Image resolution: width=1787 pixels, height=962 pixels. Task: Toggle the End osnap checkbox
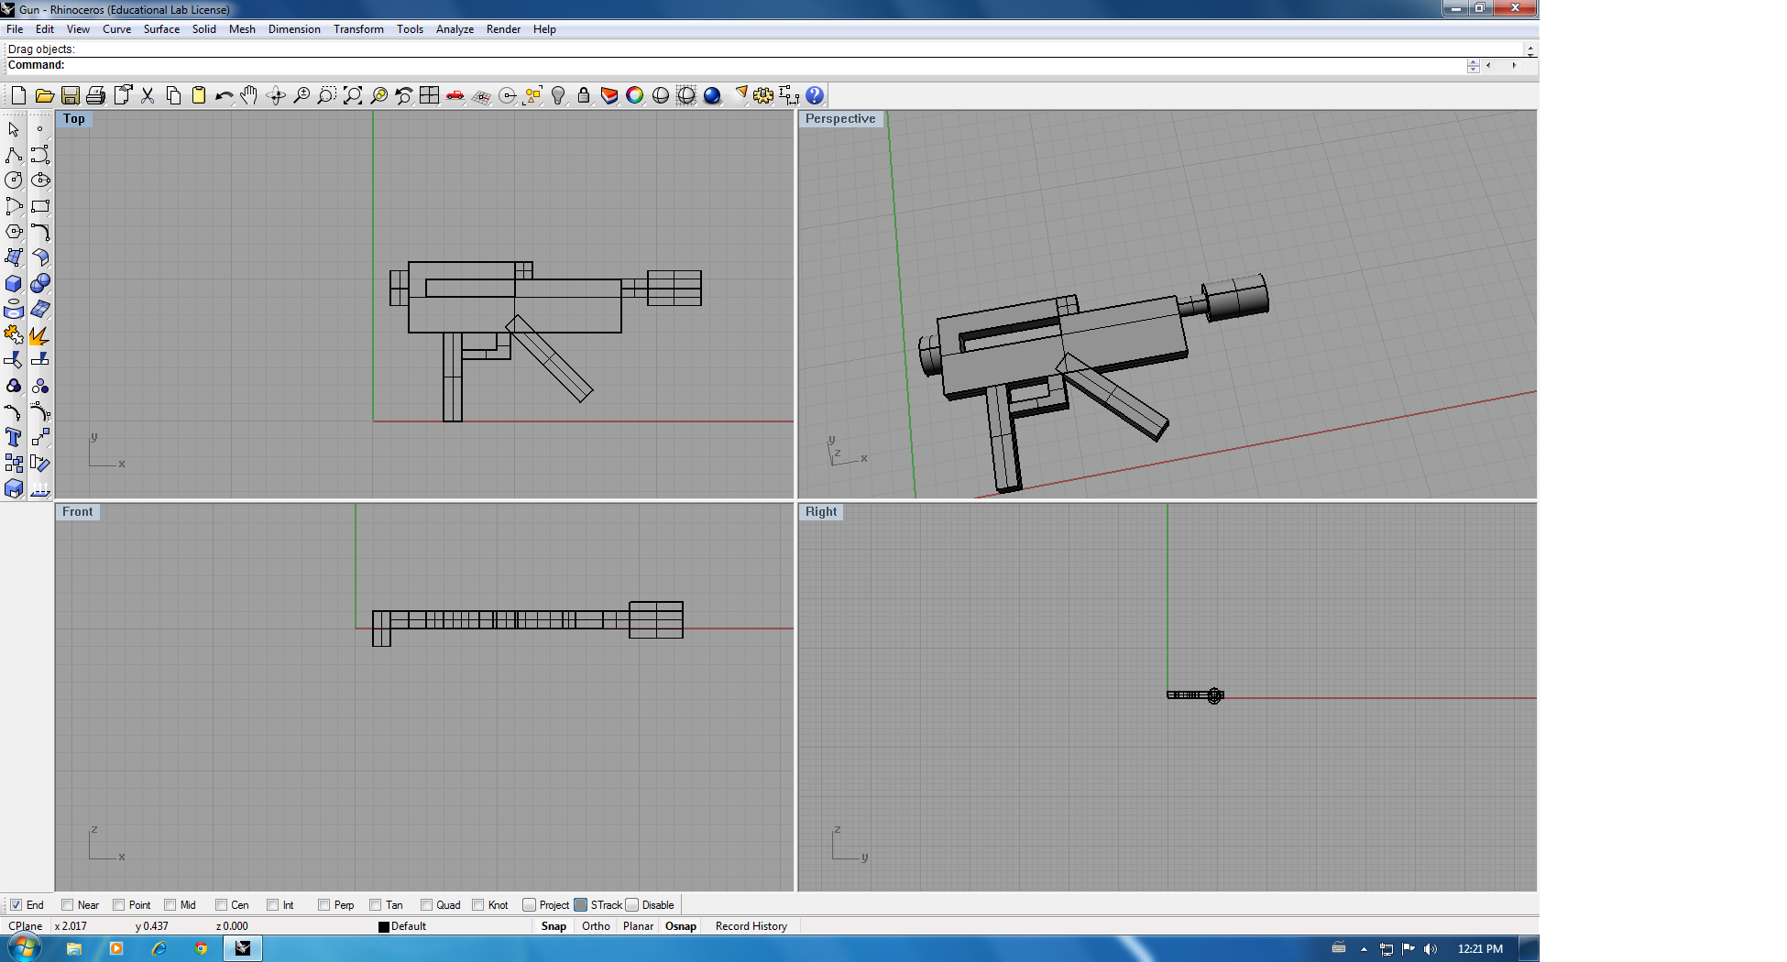[x=16, y=905]
